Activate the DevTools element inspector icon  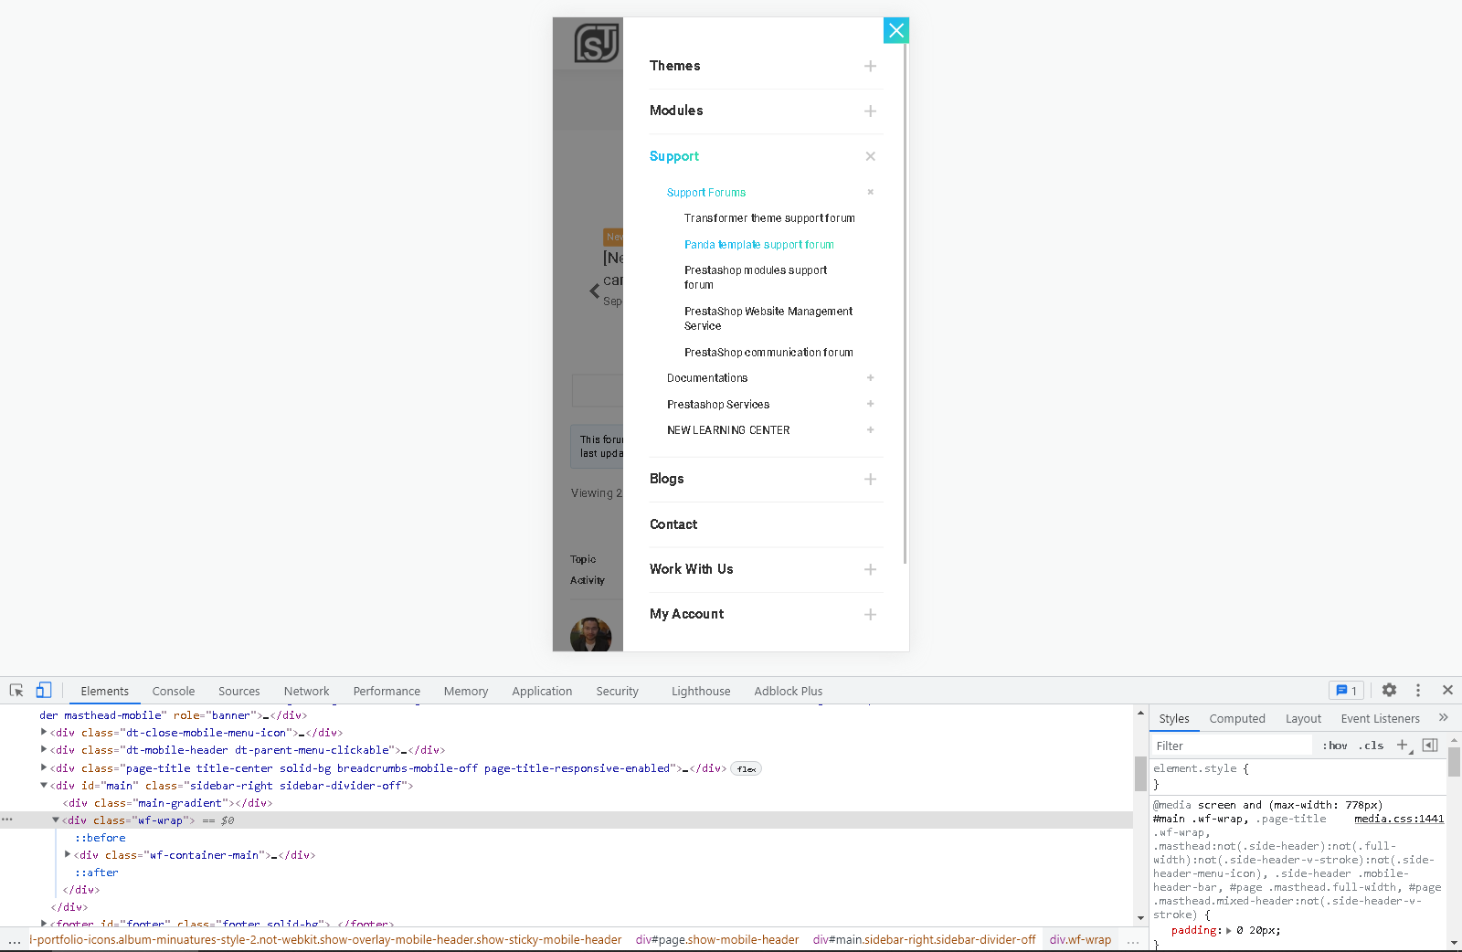16,691
